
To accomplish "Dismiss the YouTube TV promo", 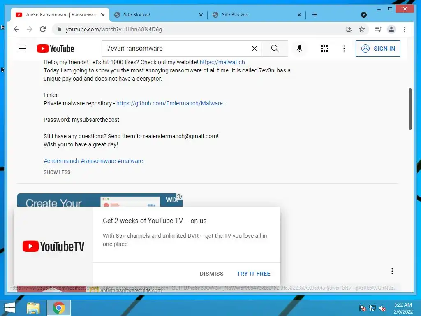I will 212,274.
